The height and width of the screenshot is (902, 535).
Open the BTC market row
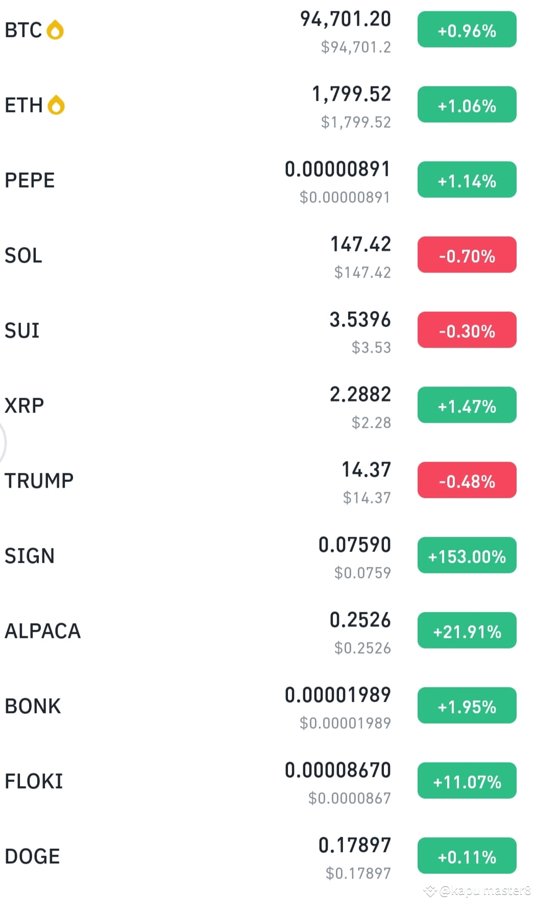coord(267,30)
